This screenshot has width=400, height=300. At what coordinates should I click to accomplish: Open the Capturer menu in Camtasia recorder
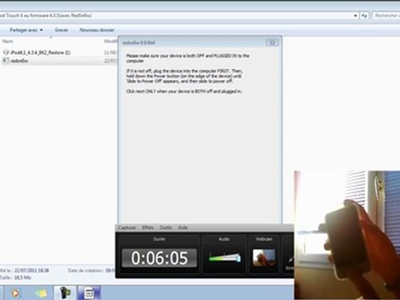127,227
